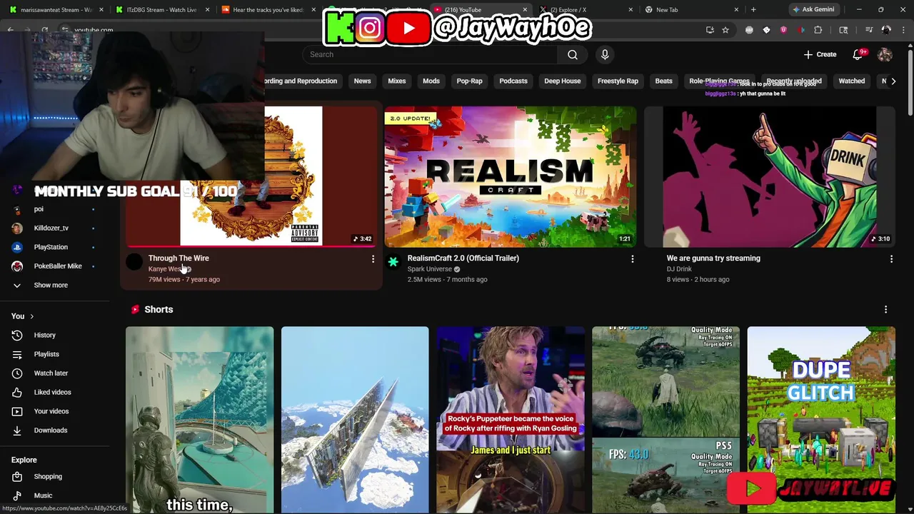Screen dimensions: 914x514
Task: Click the Watch later clock icon
Action: (x=17, y=373)
